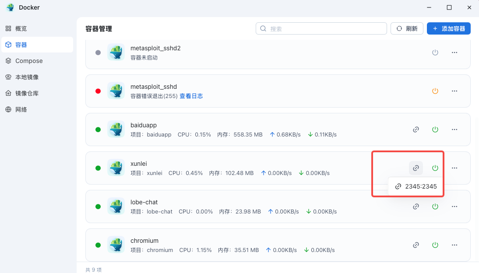Image resolution: width=479 pixels, height=273 pixels.
Task: Click baiduapp memory value 558.35 MB
Action: click(x=248, y=134)
